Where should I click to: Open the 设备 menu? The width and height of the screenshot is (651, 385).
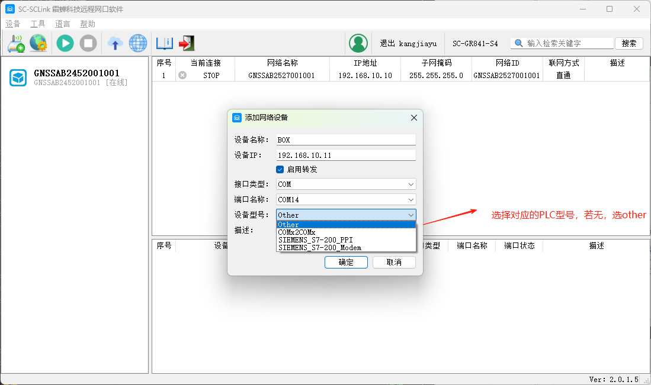pyautogui.click(x=13, y=24)
